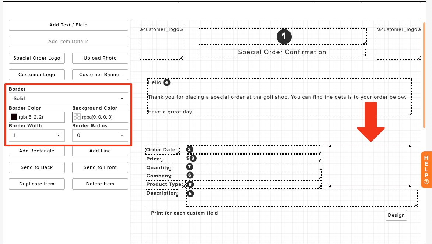Image resolution: width=432 pixels, height=244 pixels.
Task: Click the Add Rectangle button
Action: tap(36, 151)
